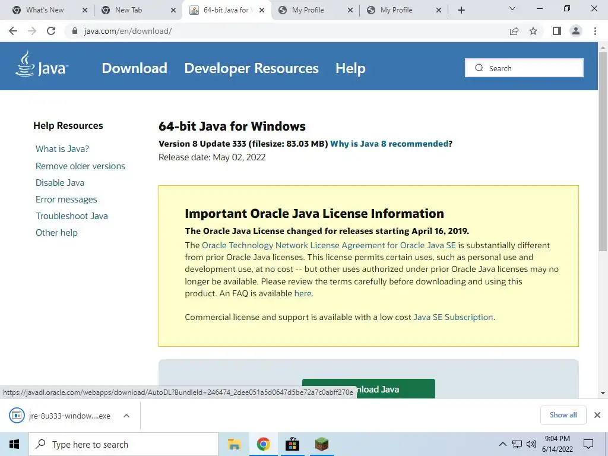This screenshot has height=456, width=608.
Task: Close the New Tab tab
Action: pos(173,10)
